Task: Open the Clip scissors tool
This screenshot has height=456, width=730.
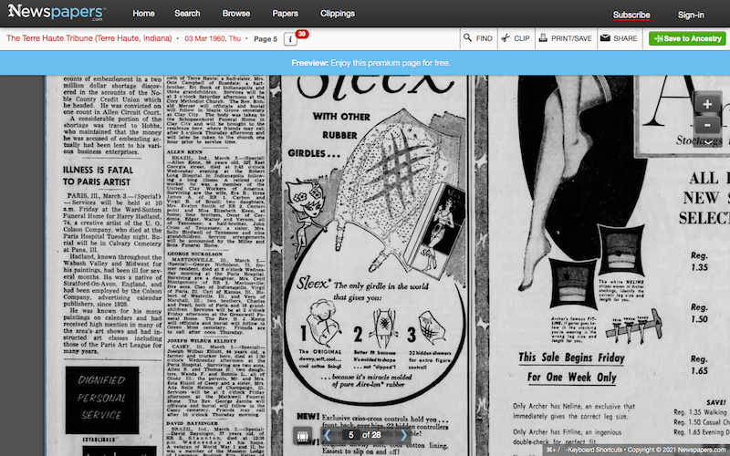Action: [x=515, y=39]
